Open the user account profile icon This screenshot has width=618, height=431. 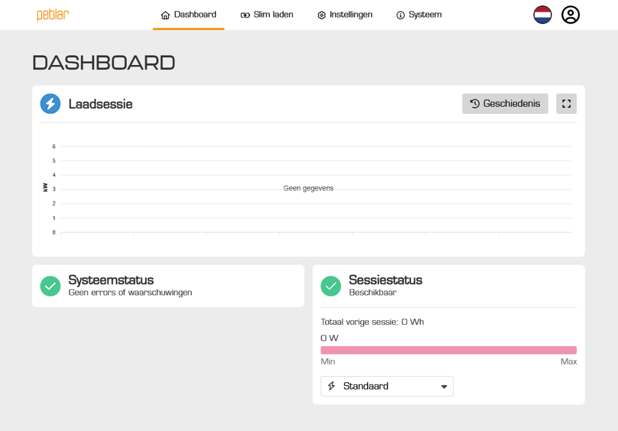point(570,15)
